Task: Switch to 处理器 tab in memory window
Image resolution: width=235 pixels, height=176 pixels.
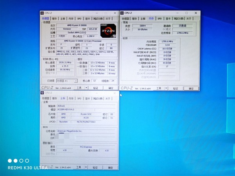Action: pyautogui.click(x=125, y=18)
